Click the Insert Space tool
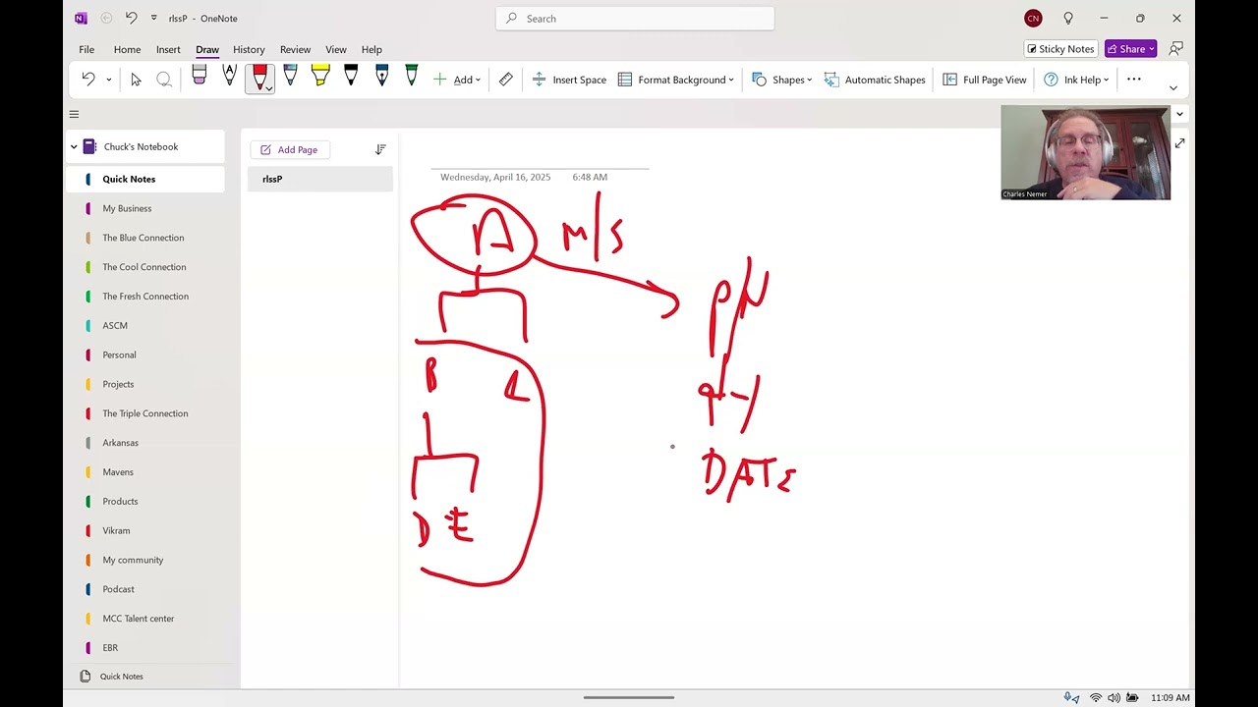The width and height of the screenshot is (1258, 707). 569,80
